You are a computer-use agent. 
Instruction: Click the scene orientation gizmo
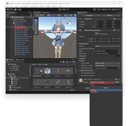point(70,23)
